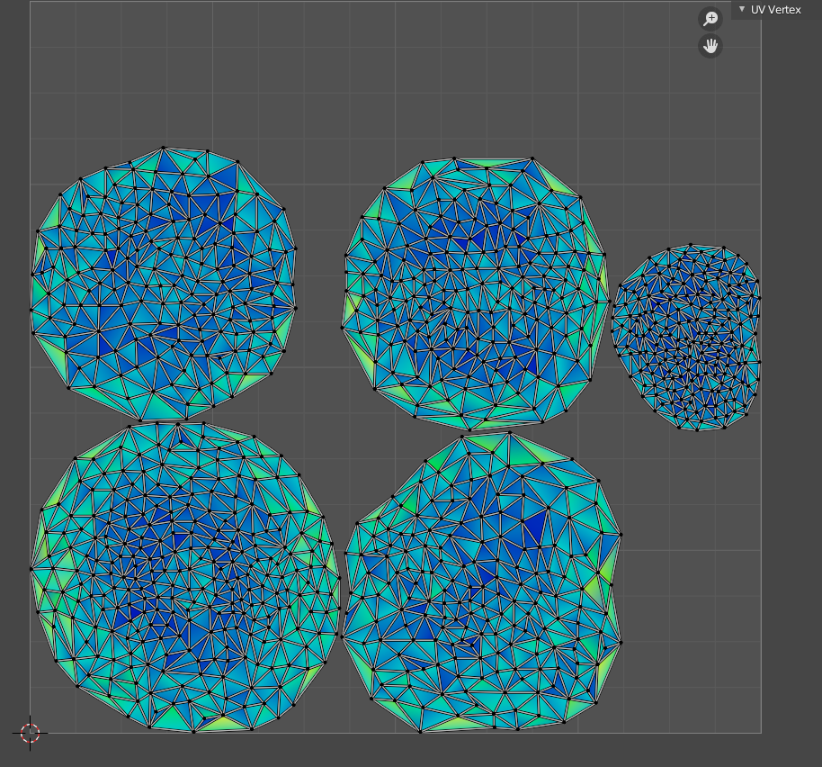Collapse the UV Vertex panel
The image size is (822, 767).
(742, 9)
